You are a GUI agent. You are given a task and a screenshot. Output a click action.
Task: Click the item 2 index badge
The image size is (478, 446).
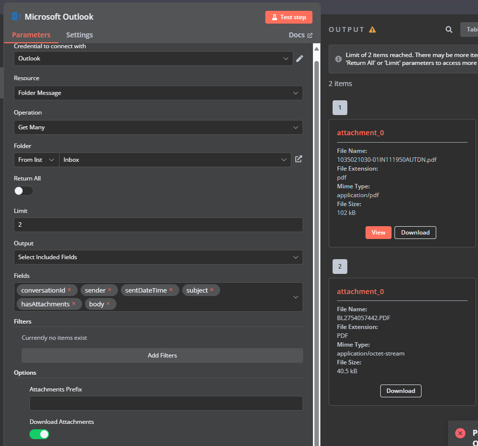tap(340, 267)
